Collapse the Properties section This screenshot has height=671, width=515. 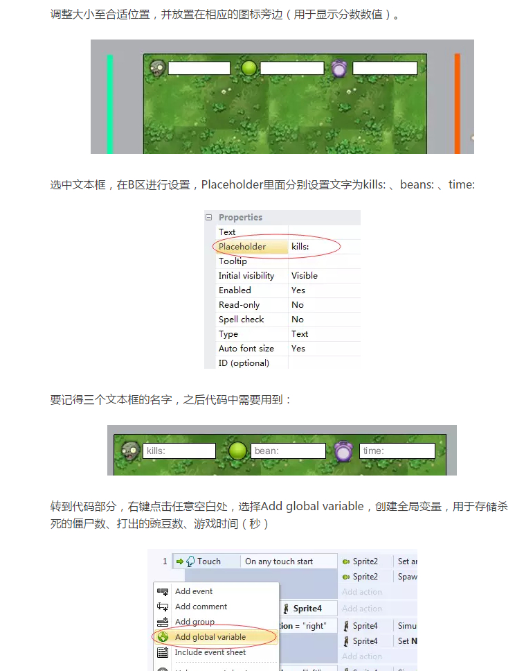pos(208,218)
